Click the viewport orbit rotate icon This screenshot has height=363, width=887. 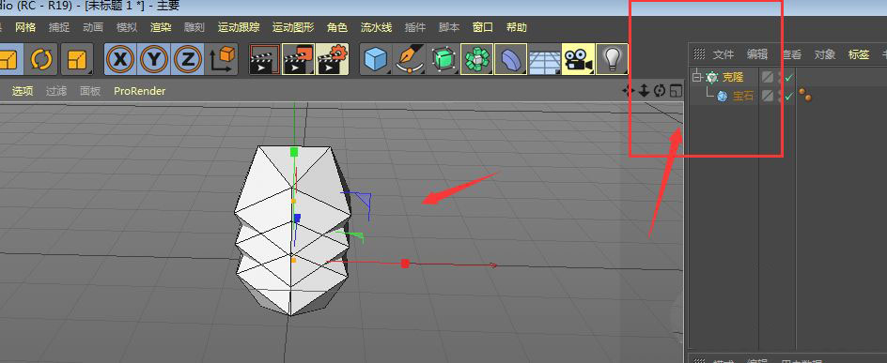[659, 90]
